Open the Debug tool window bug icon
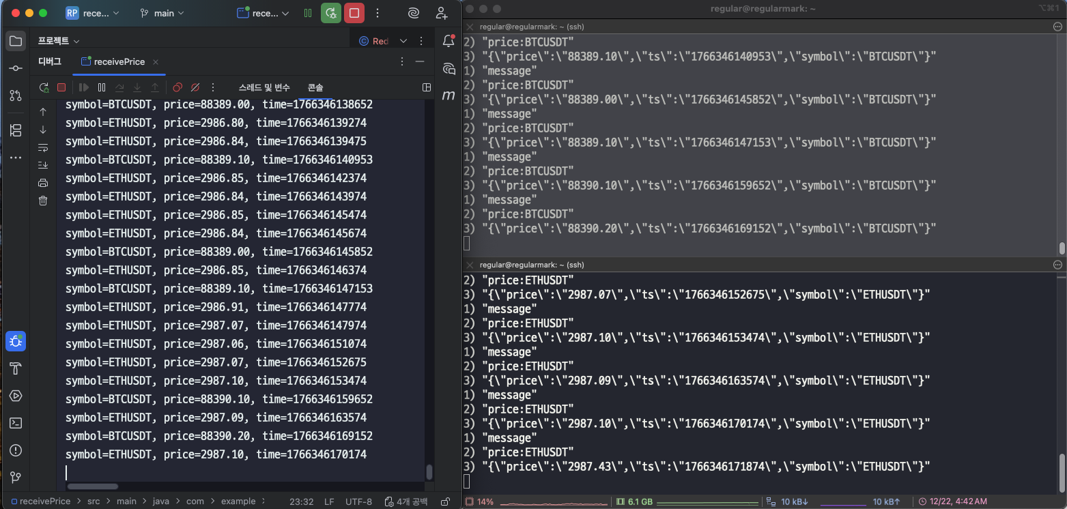Viewport: 1067px width, 509px height. pos(16,341)
